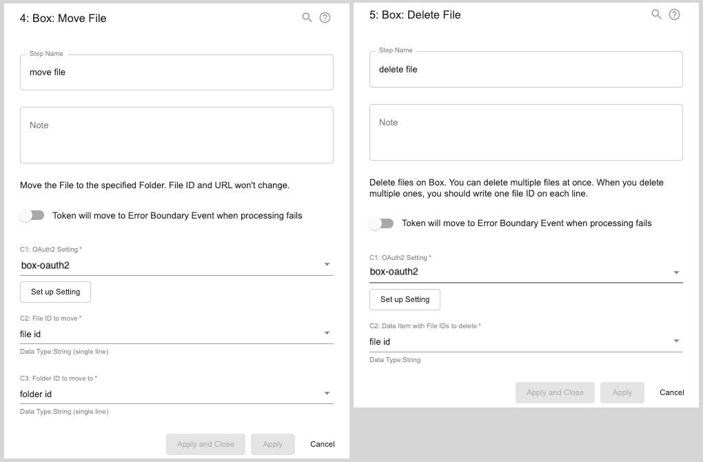
Task: Open help icon in Delete File panel
Action: (x=675, y=14)
